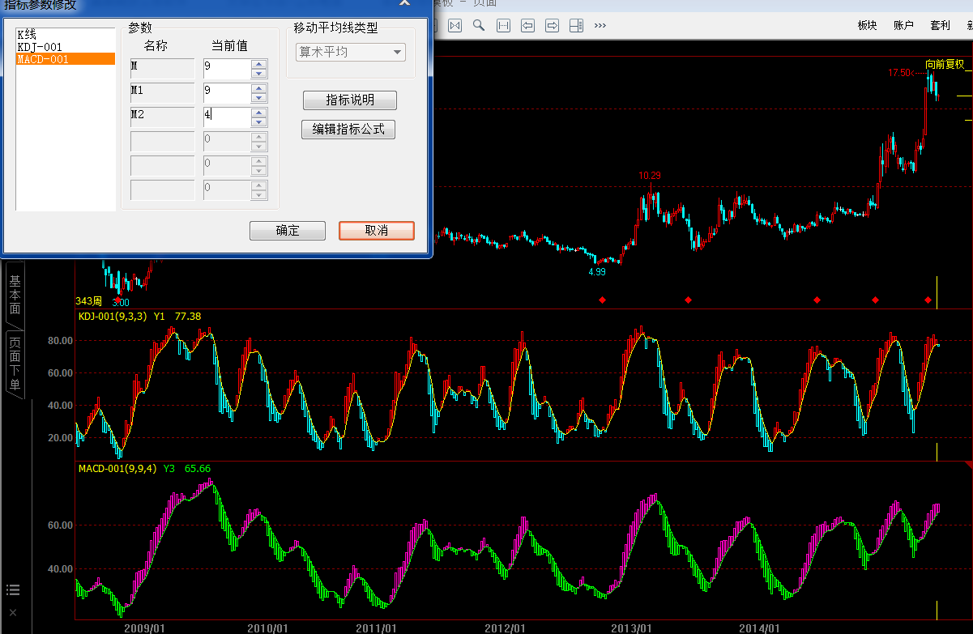Screen dimensions: 973x634
Task: Click the 2009/01 date axis label
Action: pyautogui.click(x=145, y=628)
